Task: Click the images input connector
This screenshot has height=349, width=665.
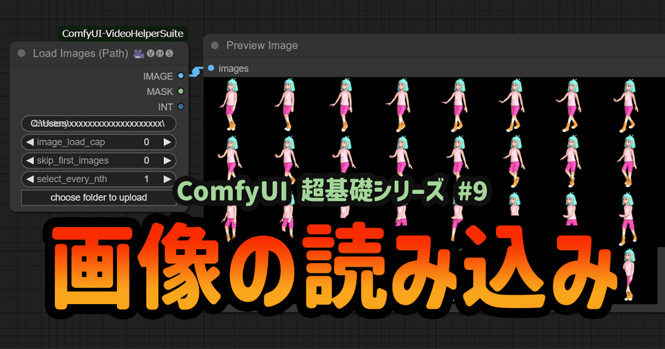Action: click(x=211, y=68)
